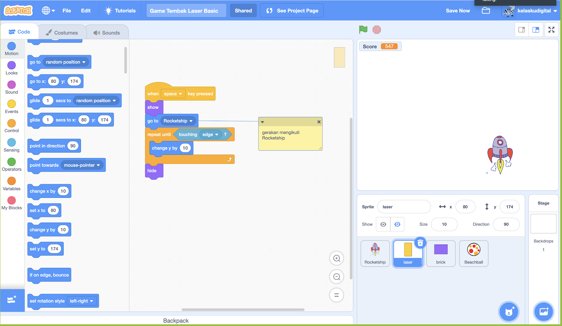The image size is (562, 326).
Task: Click the Save Now button
Action: 458,10
